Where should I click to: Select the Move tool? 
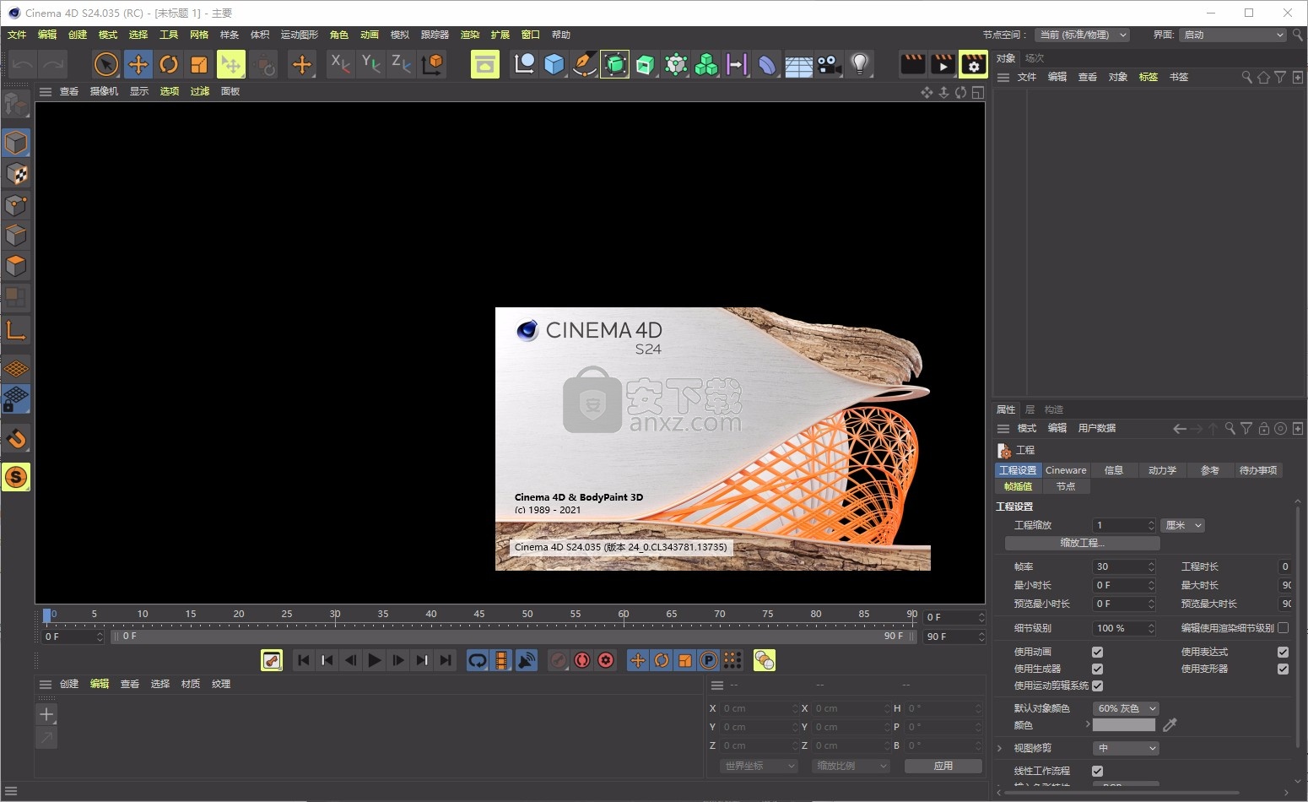point(138,64)
